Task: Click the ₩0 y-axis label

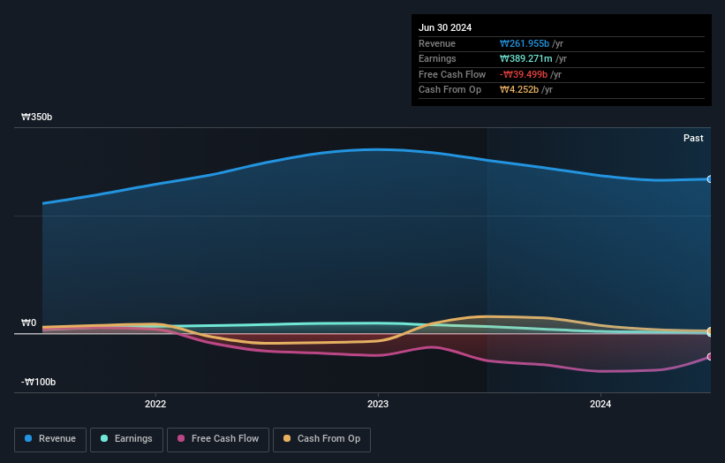Action: pos(28,323)
